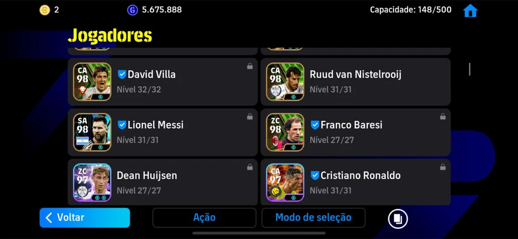
Task: Select the Franco Baresi card thumbnail
Action: [x=285, y=132]
